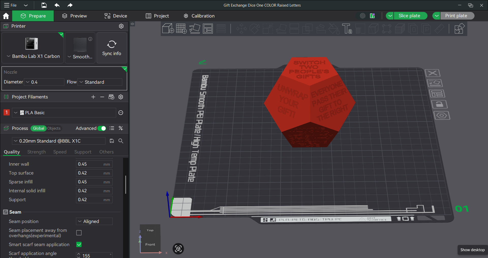Viewport: 488px width, 258px height.
Task: Click Show desktop button
Action: pos(472,250)
